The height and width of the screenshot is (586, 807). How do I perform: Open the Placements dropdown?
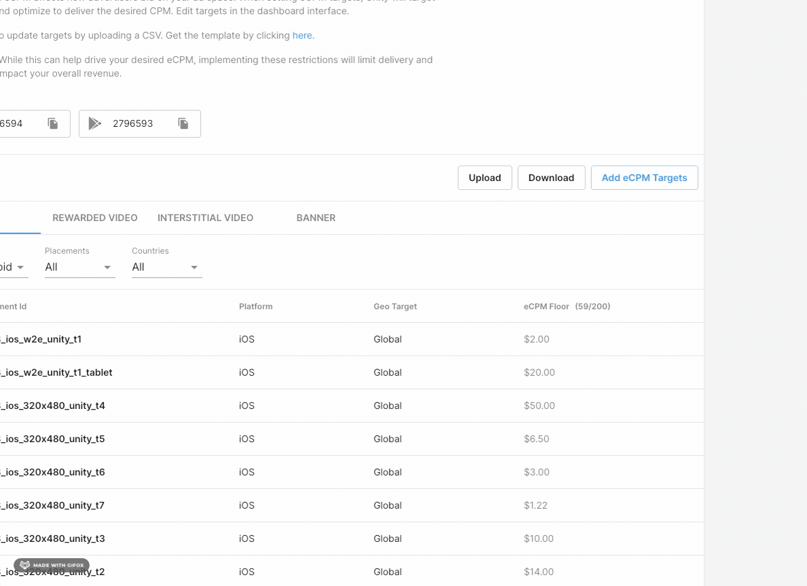pyautogui.click(x=80, y=267)
